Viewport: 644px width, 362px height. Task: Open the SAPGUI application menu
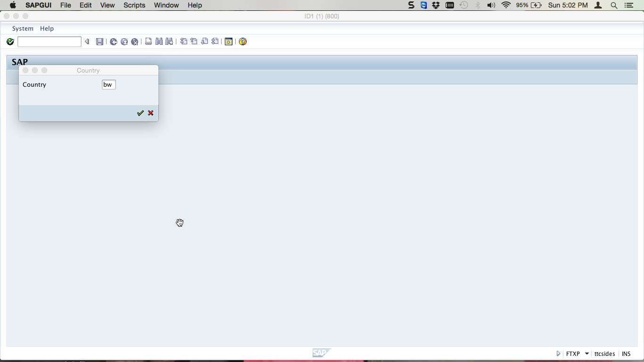coord(38,5)
